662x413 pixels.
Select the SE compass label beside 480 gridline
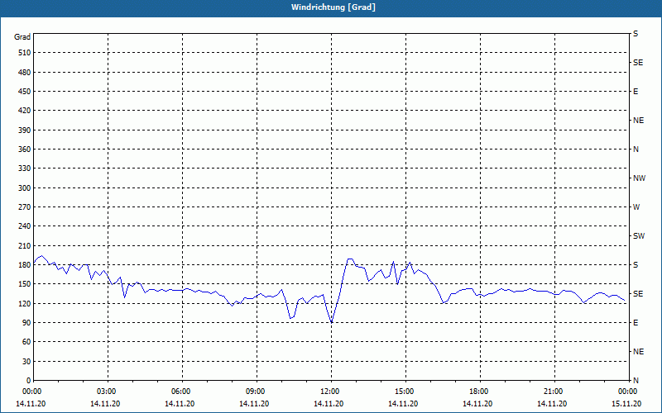coord(638,63)
